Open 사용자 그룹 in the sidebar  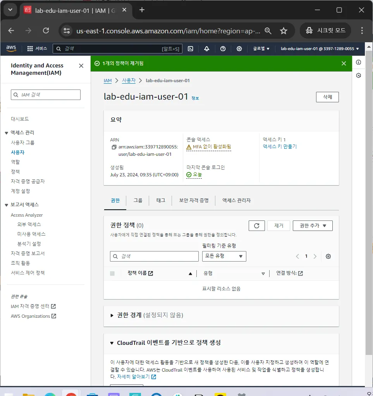[x=22, y=143]
